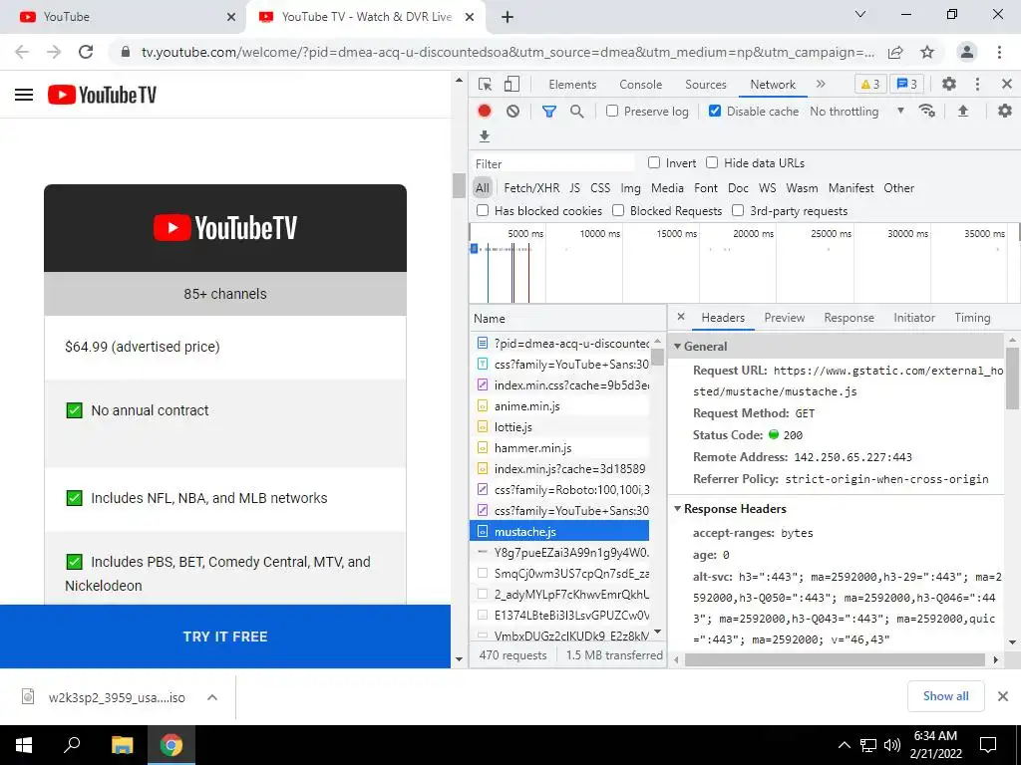
Task: Show the 3 issues message badge
Action: coord(907,84)
